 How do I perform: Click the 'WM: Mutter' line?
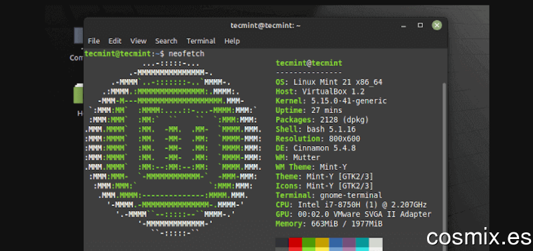(x=298, y=157)
